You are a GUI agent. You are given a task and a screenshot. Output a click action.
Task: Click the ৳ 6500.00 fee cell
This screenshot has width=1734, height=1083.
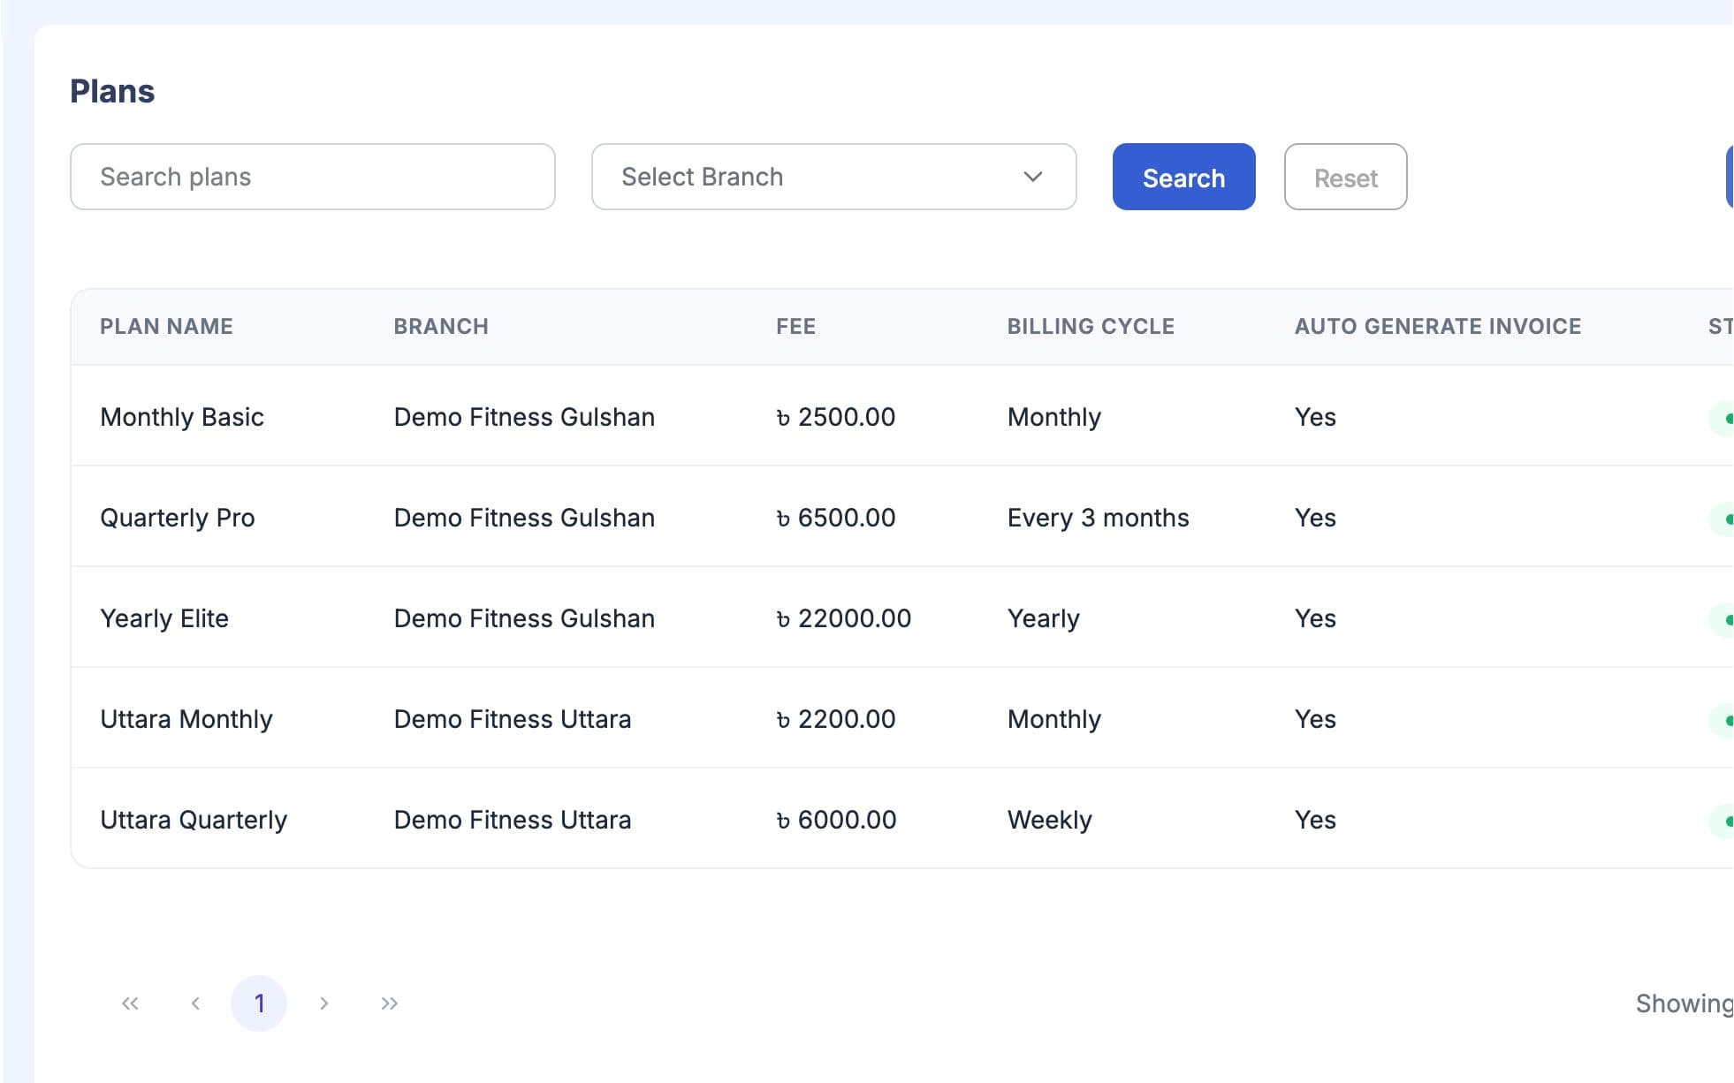point(836,518)
